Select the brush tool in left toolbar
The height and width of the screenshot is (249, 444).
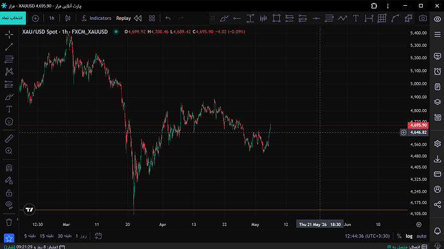click(x=9, y=97)
